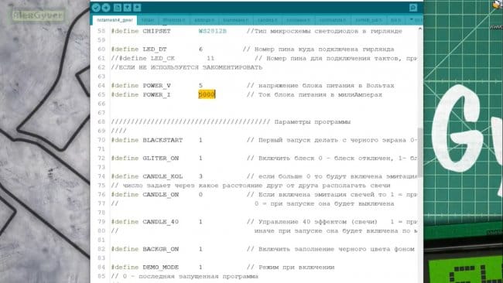Click the GLITER_ON value 1
The width and height of the screenshot is (503, 283).
[x=200, y=158]
